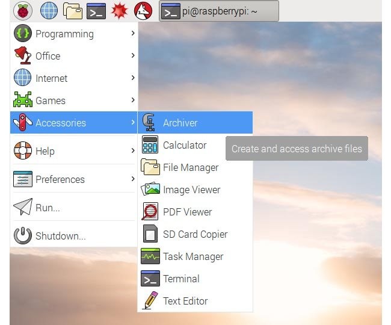Click the Archiver clamp icon
391x325 pixels.
[149, 122]
